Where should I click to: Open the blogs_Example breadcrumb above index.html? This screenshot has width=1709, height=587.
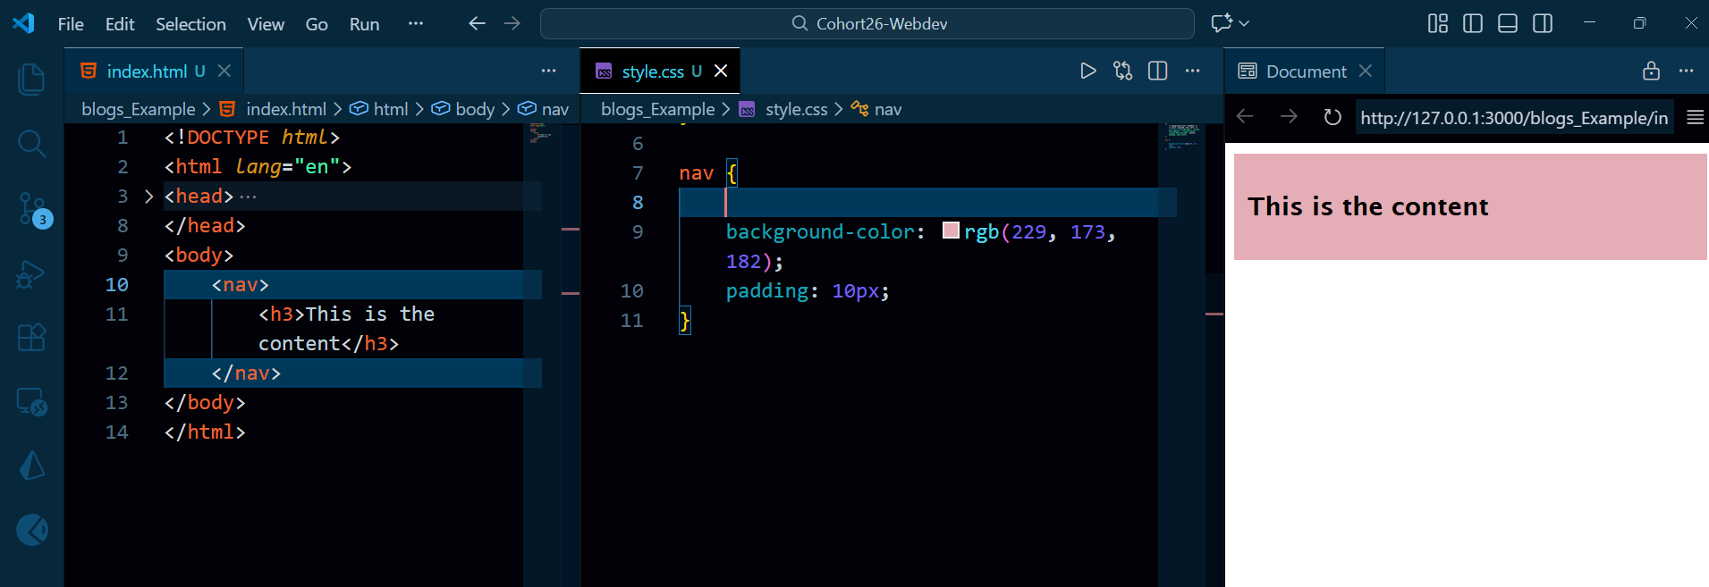139,109
